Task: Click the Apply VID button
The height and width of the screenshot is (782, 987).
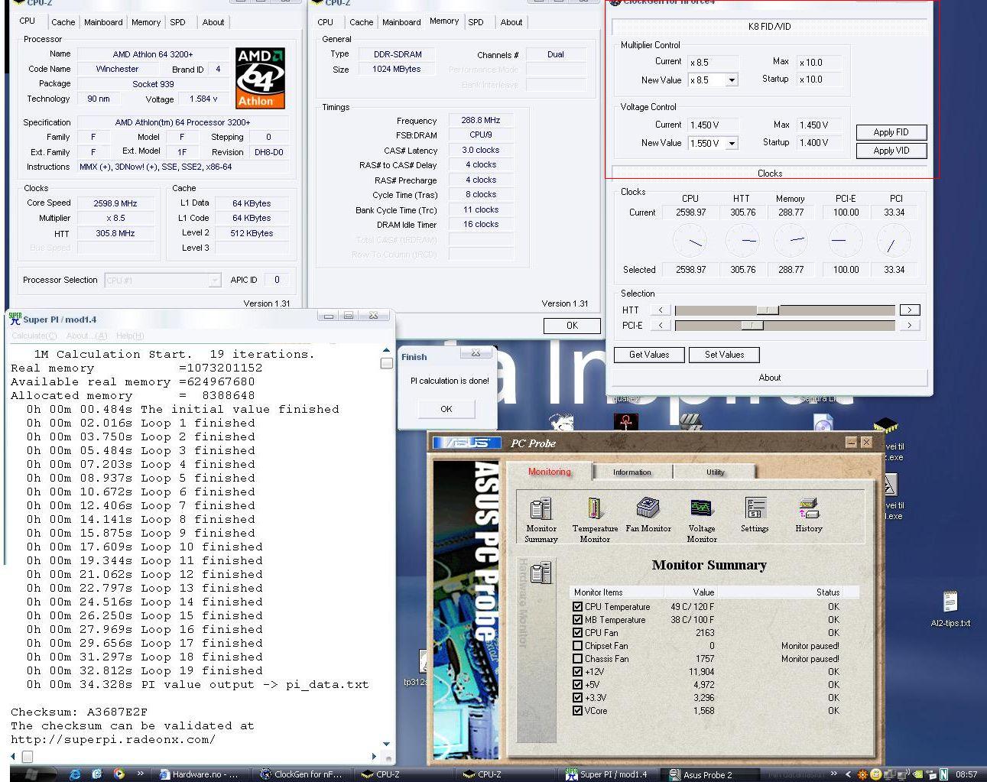Action: (x=891, y=151)
